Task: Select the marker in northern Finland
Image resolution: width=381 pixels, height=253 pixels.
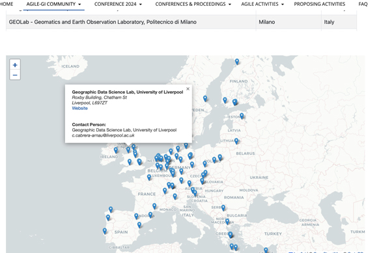Action: pos(237,62)
